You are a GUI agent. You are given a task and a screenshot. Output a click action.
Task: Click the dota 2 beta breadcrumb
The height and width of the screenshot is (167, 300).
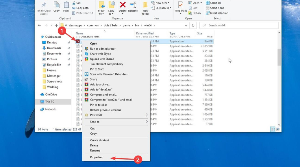[111, 25]
